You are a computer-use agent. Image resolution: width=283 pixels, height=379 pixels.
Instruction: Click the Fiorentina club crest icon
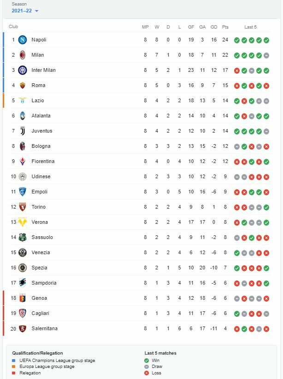(x=23, y=161)
